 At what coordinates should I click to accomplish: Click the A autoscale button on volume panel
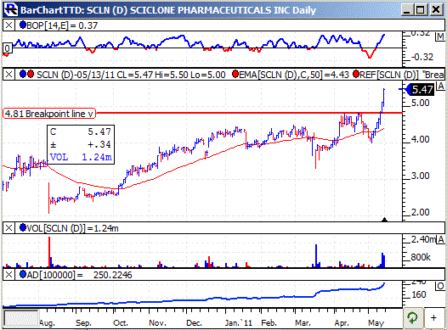point(441,239)
